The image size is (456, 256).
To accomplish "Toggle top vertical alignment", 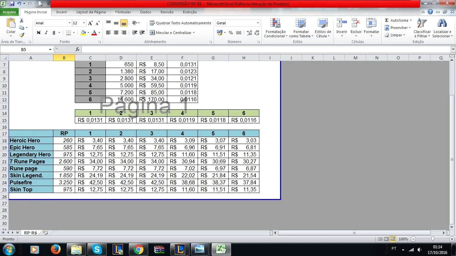I will point(108,23).
